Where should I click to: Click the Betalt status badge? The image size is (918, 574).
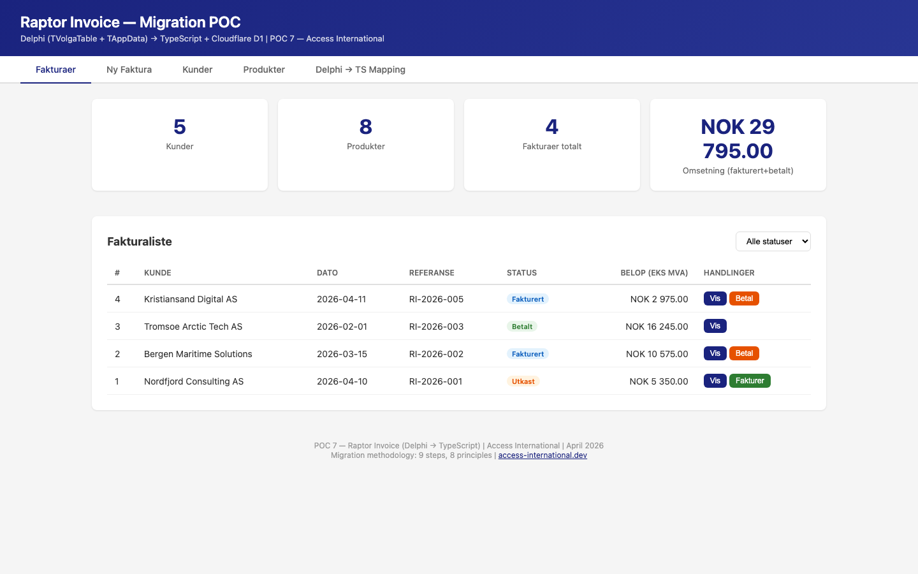click(522, 327)
